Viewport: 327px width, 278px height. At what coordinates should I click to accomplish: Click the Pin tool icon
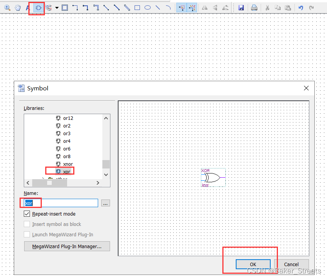coord(49,8)
